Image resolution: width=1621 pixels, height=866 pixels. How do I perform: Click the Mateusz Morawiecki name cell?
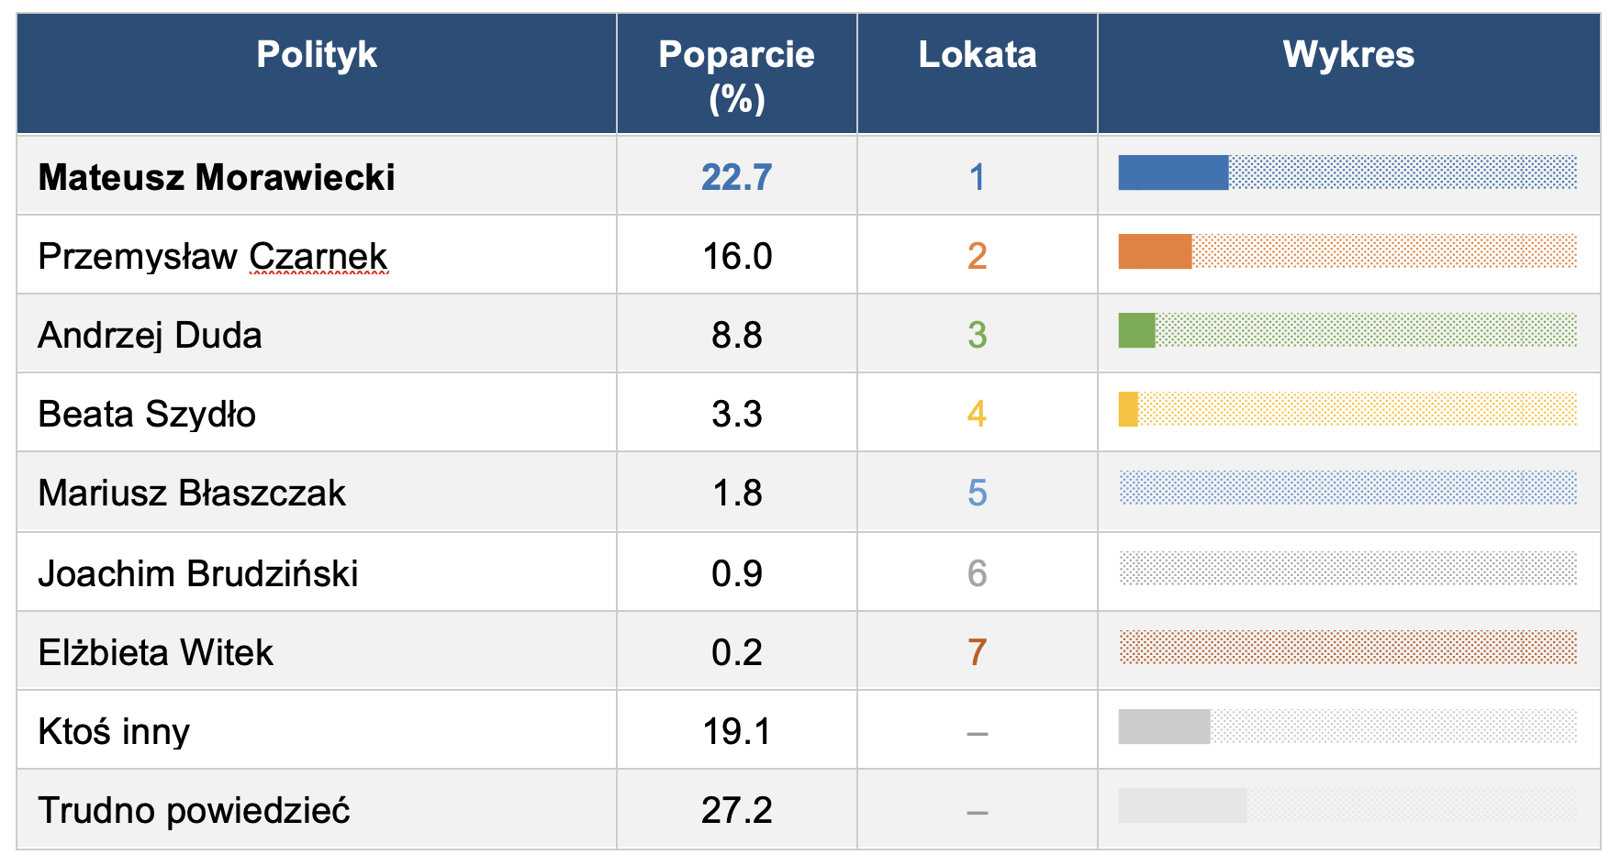[x=217, y=177]
